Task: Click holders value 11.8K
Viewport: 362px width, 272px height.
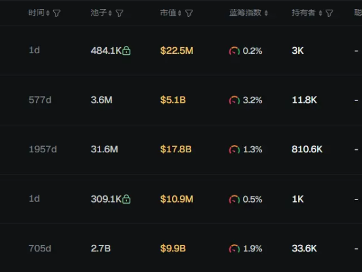Action: pos(304,100)
